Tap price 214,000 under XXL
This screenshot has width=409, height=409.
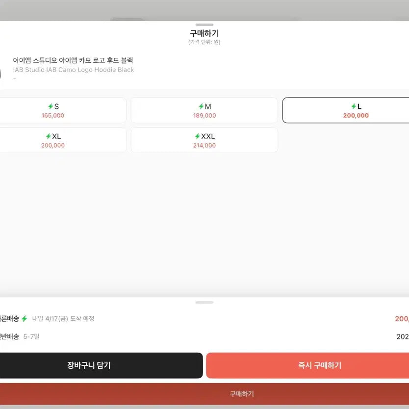(204, 145)
